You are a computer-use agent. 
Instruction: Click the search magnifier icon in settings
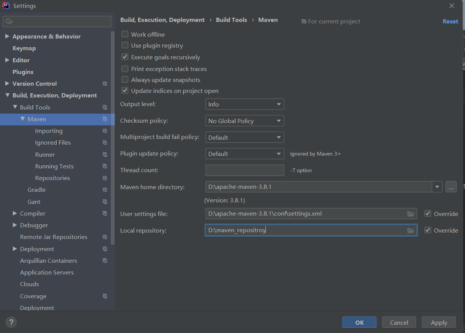pos(9,22)
